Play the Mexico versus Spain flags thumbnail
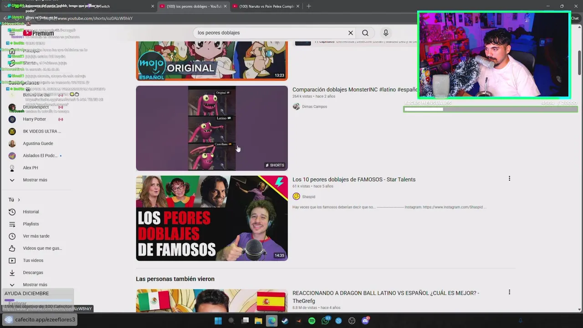The width and height of the screenshot is (583, 328). [212, 301]
